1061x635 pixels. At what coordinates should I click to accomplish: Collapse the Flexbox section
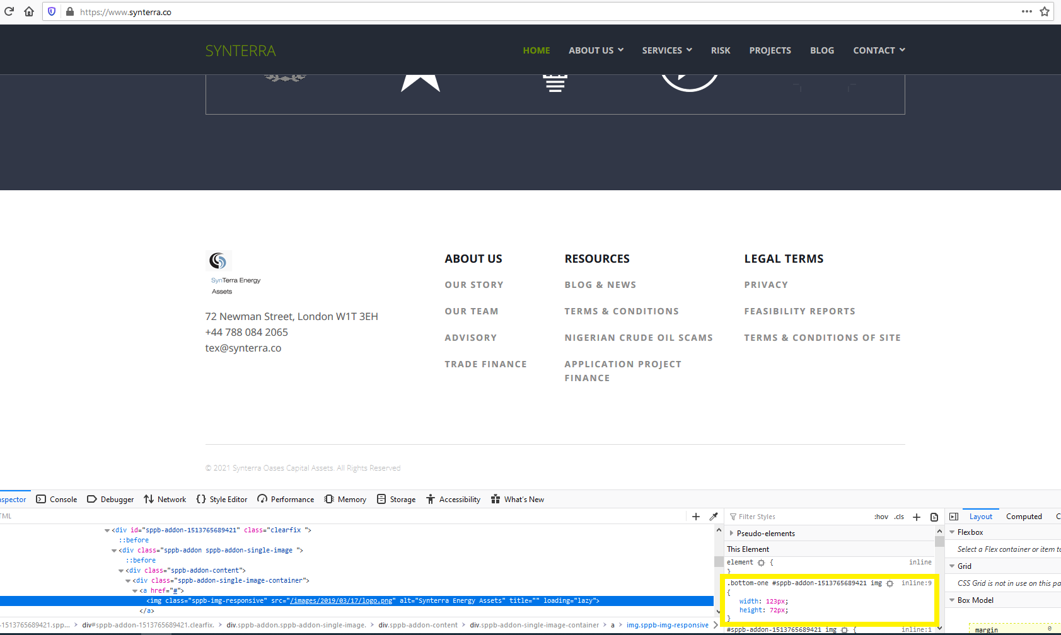952,532
